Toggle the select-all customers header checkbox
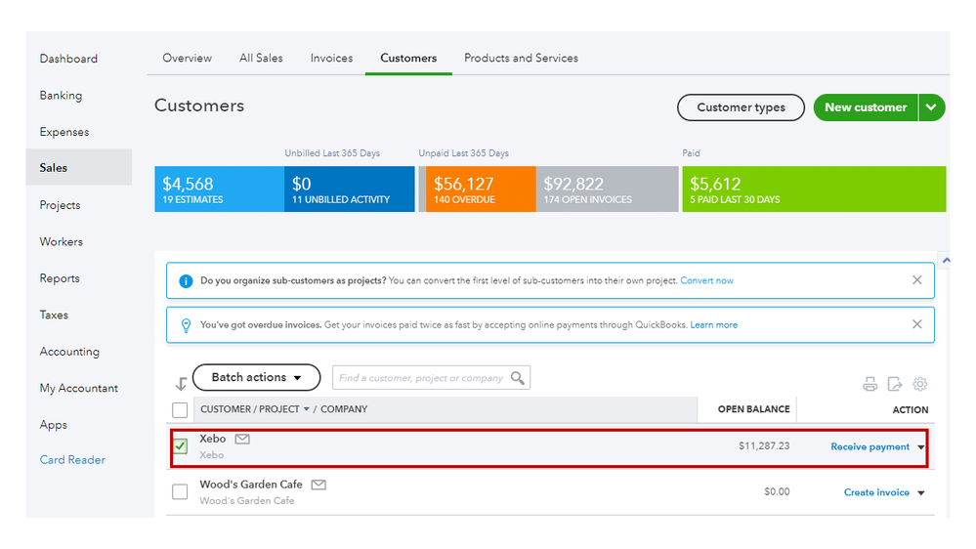The width and height of the screenshot is (976, 549). 180,409
